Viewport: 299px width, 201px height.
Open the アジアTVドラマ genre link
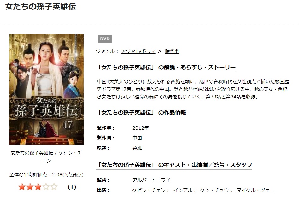click(x=138, y=51)
